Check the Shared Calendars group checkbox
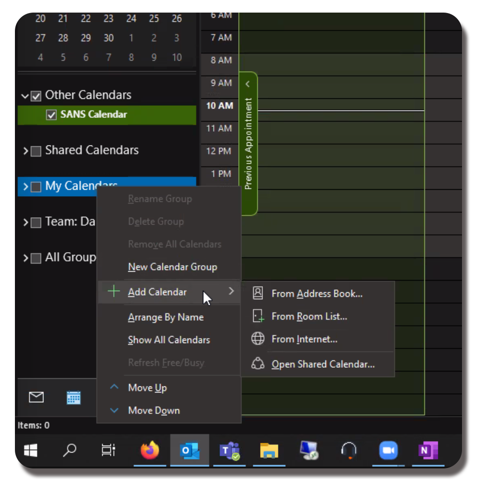The height and width of the screenshot is (488, 483). tap(36, 151)
